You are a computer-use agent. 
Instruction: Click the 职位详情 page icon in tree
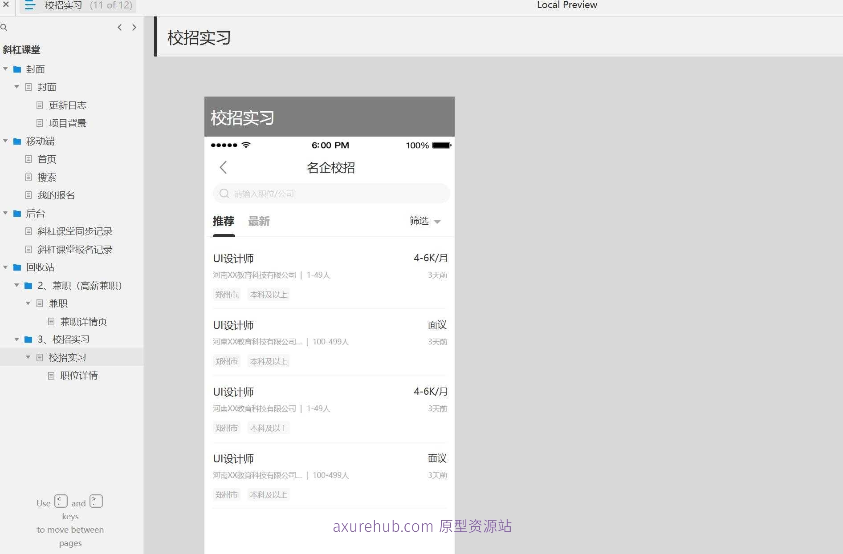click(51, 376)
